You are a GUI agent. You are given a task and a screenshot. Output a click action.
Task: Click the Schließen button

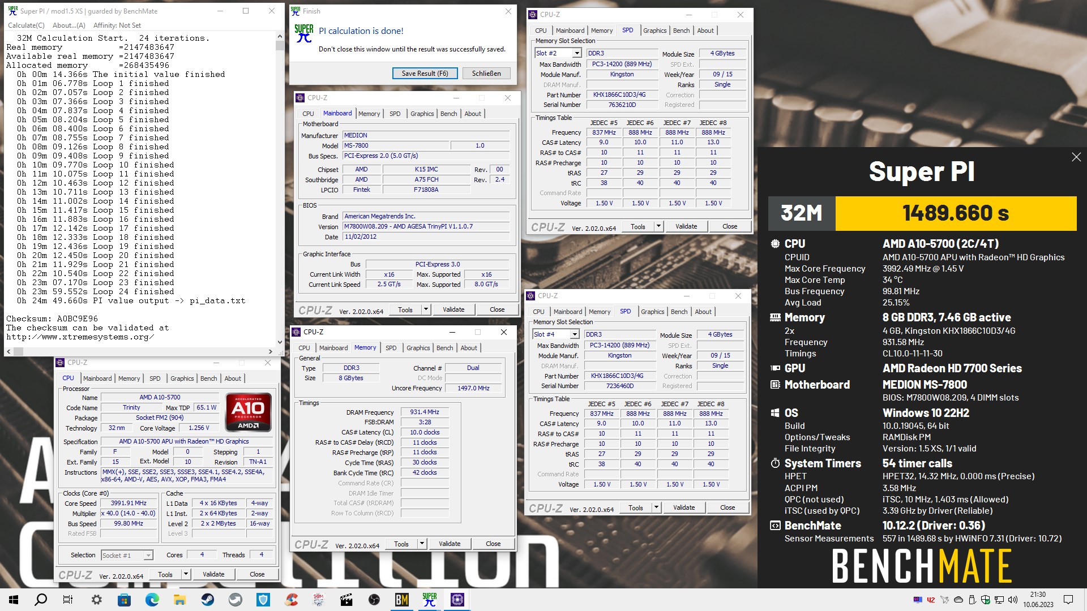click(x=486, y=74)
